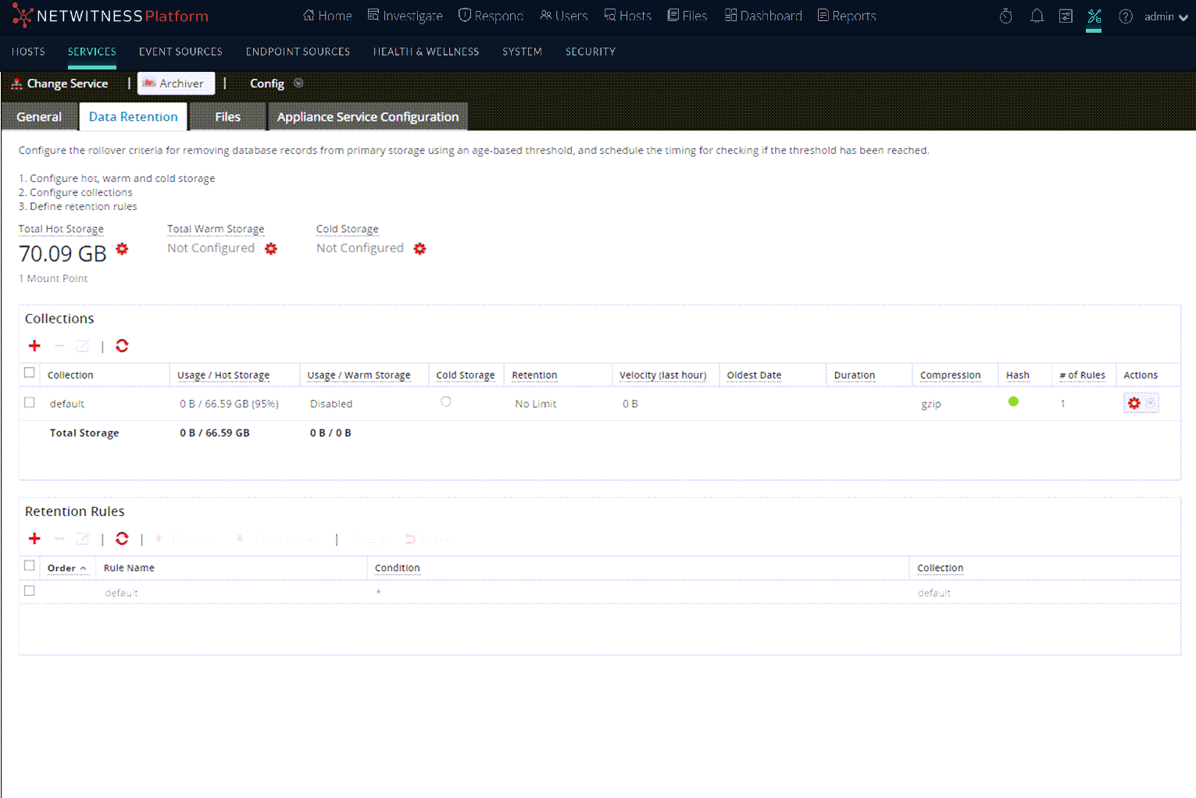Sort retention rules by Order column
This screenshot has height=798, width=1196.
tap(66, 568)
